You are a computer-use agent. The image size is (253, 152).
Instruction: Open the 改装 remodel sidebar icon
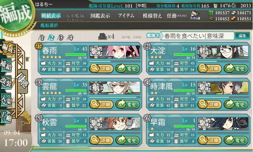point(6,82)
